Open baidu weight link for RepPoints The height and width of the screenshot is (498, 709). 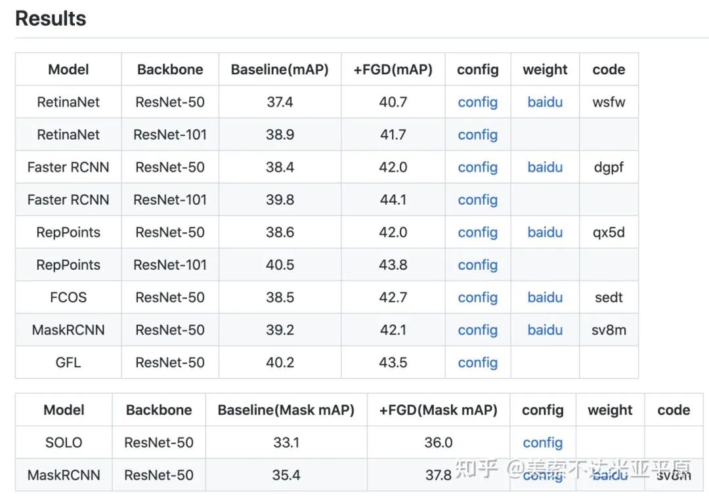pos(545,232)
